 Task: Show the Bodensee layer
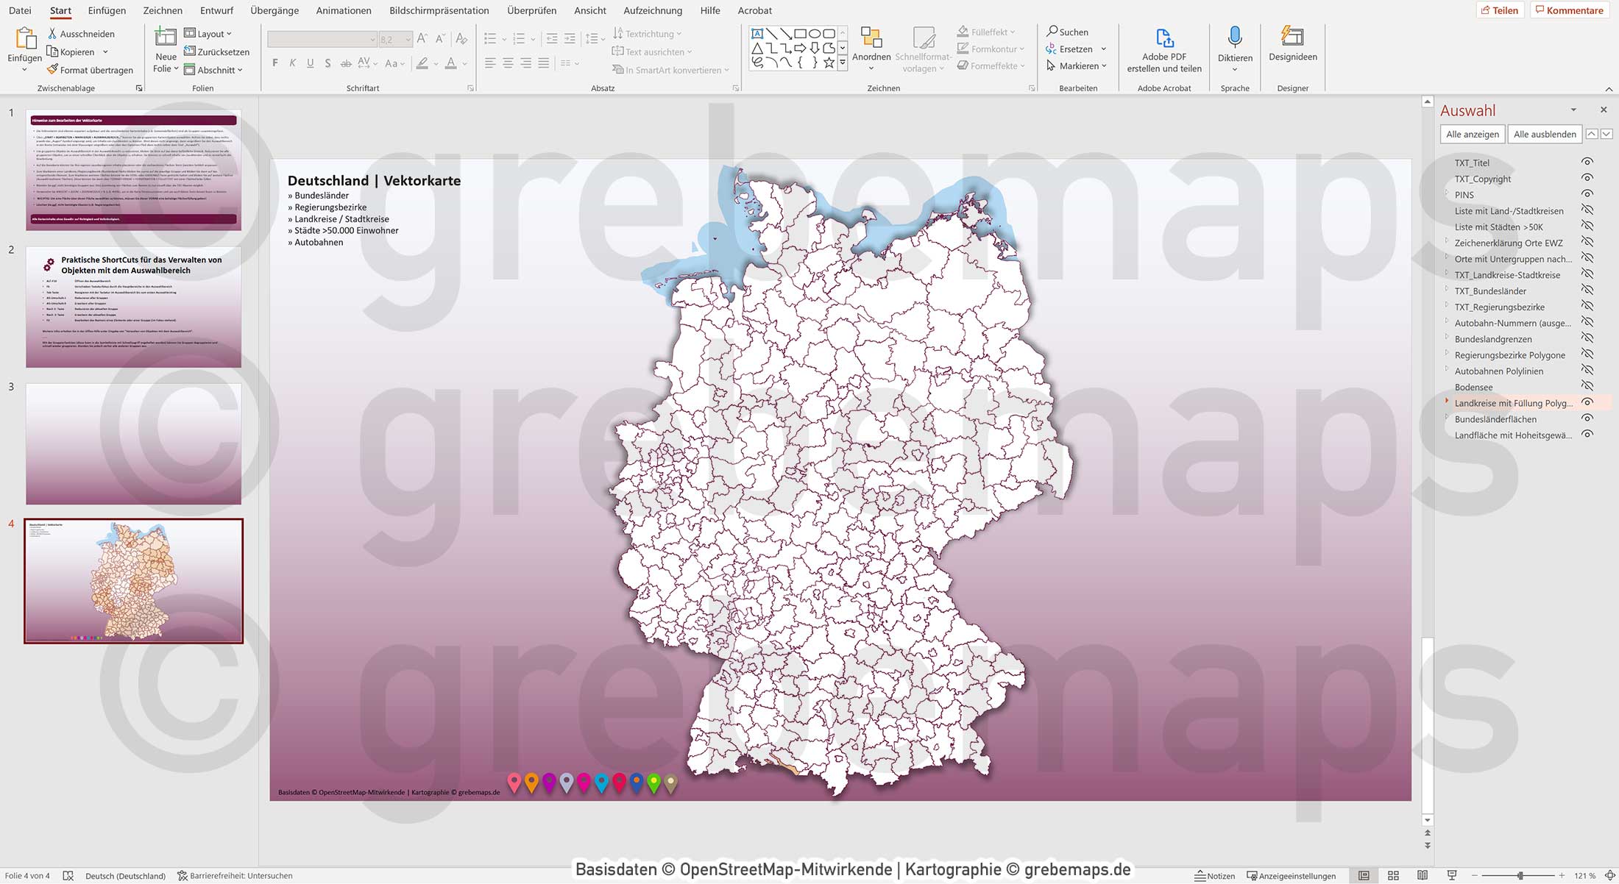[x=1587, y=387]
